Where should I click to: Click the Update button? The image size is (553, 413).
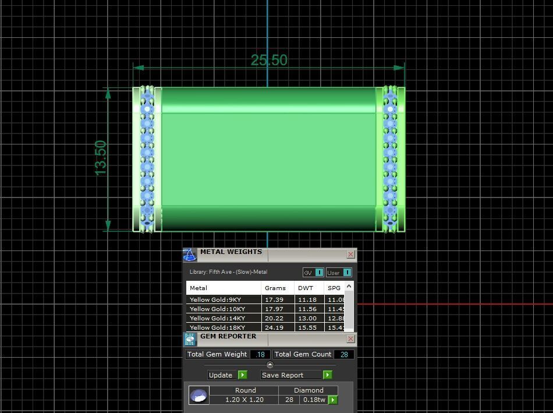click(x=222, y=375)
